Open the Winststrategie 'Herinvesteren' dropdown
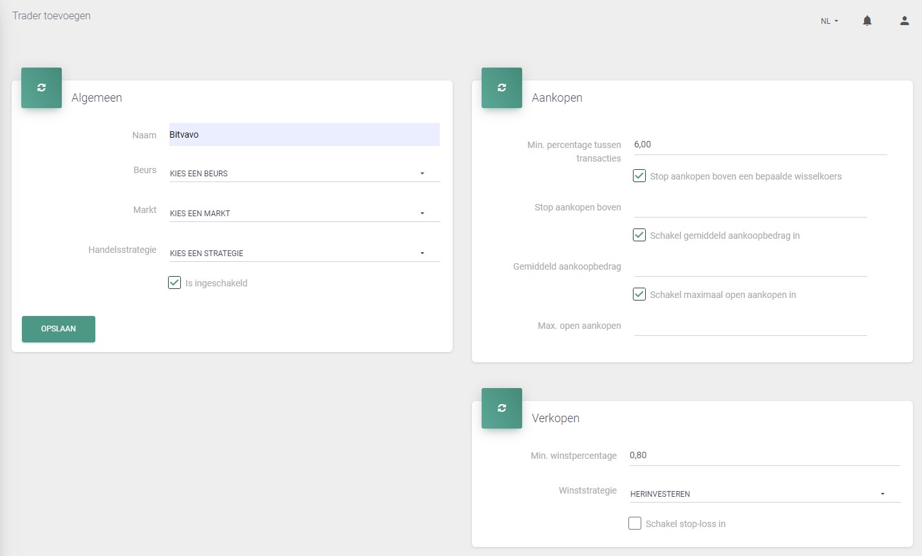 [764, 494]
